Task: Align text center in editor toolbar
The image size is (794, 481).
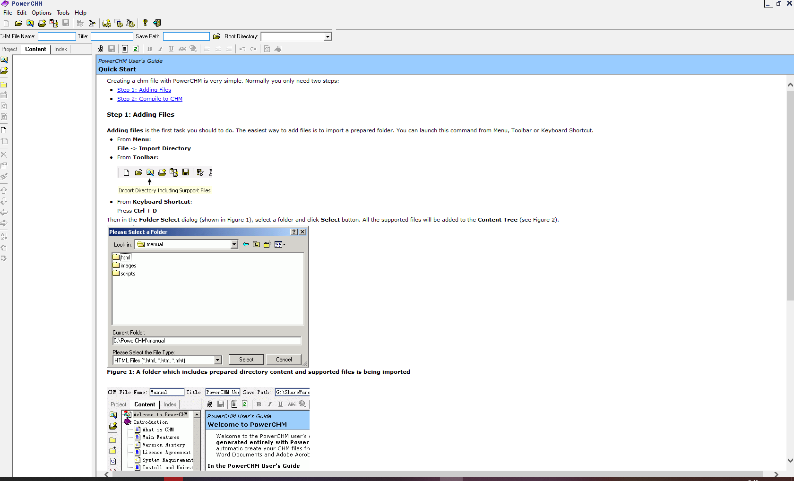Action: coord(218,49)
